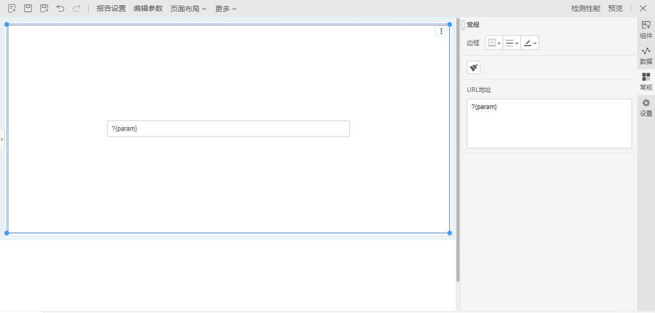Click the save icon in toolbar
This screenshot has width=655, height=313.
(x=28, y=8)
